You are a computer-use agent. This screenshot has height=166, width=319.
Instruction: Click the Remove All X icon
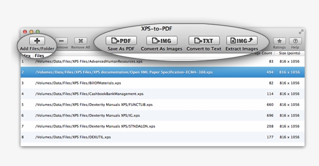81,41
